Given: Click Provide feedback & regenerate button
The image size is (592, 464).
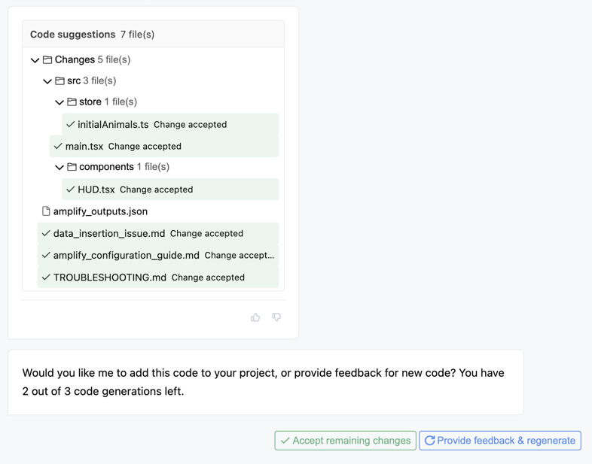Looking at the screenshot, I should [500, 440].
